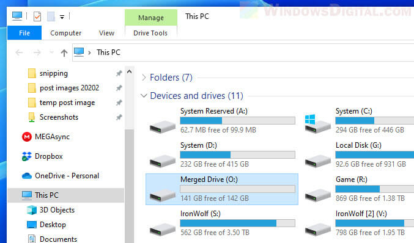The image size is (414, 243).
Task: Click Game (R:) drive name
Action: click(352, 180)
